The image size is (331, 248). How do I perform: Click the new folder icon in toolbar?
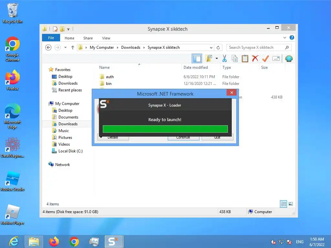209,58
